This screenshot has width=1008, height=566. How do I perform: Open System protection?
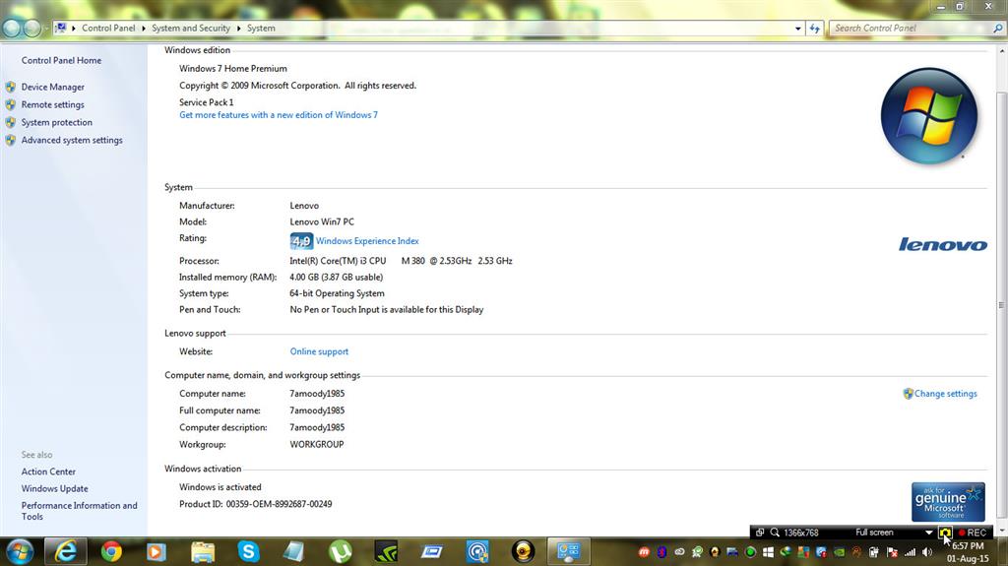(56, 122)
